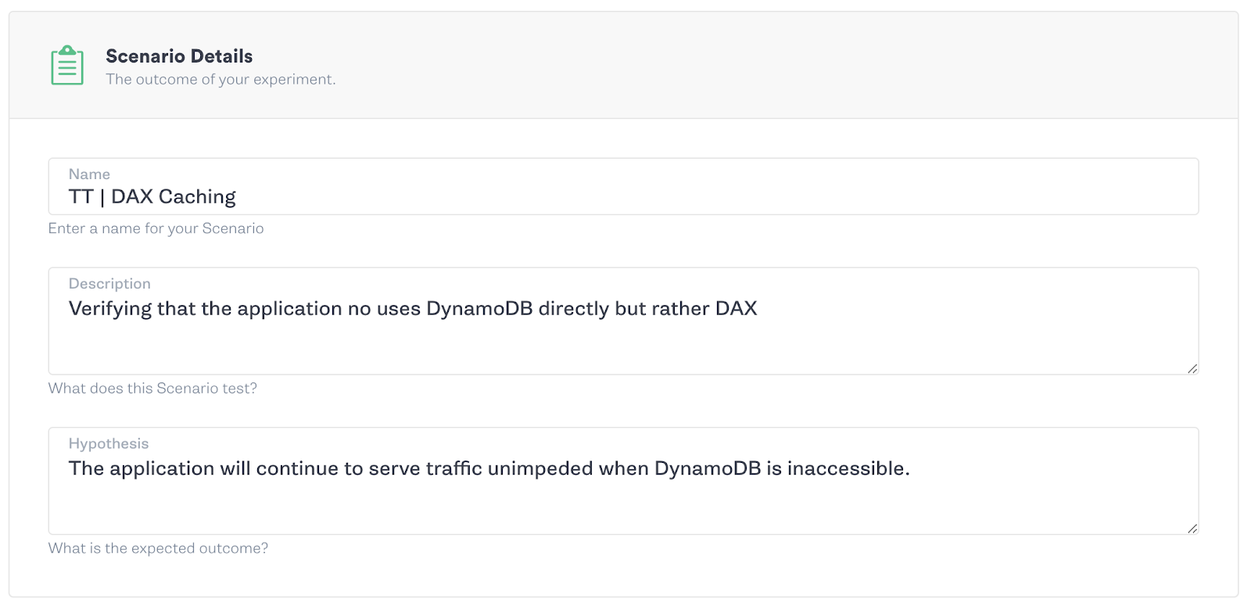Place cursor before 'The application will continue'
This screenshot has height=606, width=1251.
coord(69,468)
